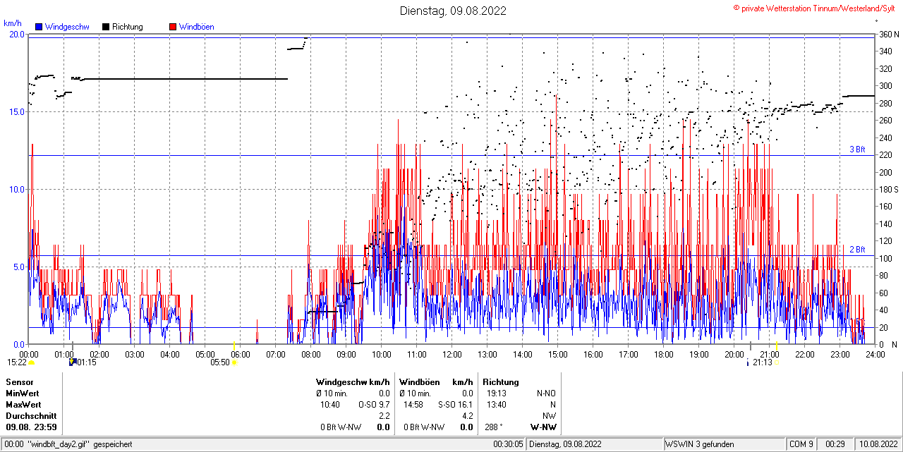
Task: Click the MaxWert row label
Action: (23, 404)
